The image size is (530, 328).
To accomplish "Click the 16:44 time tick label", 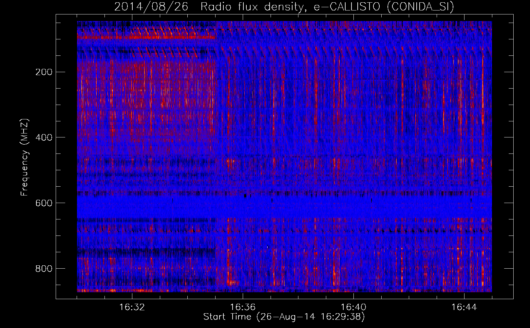I will [x=464, y=307].
